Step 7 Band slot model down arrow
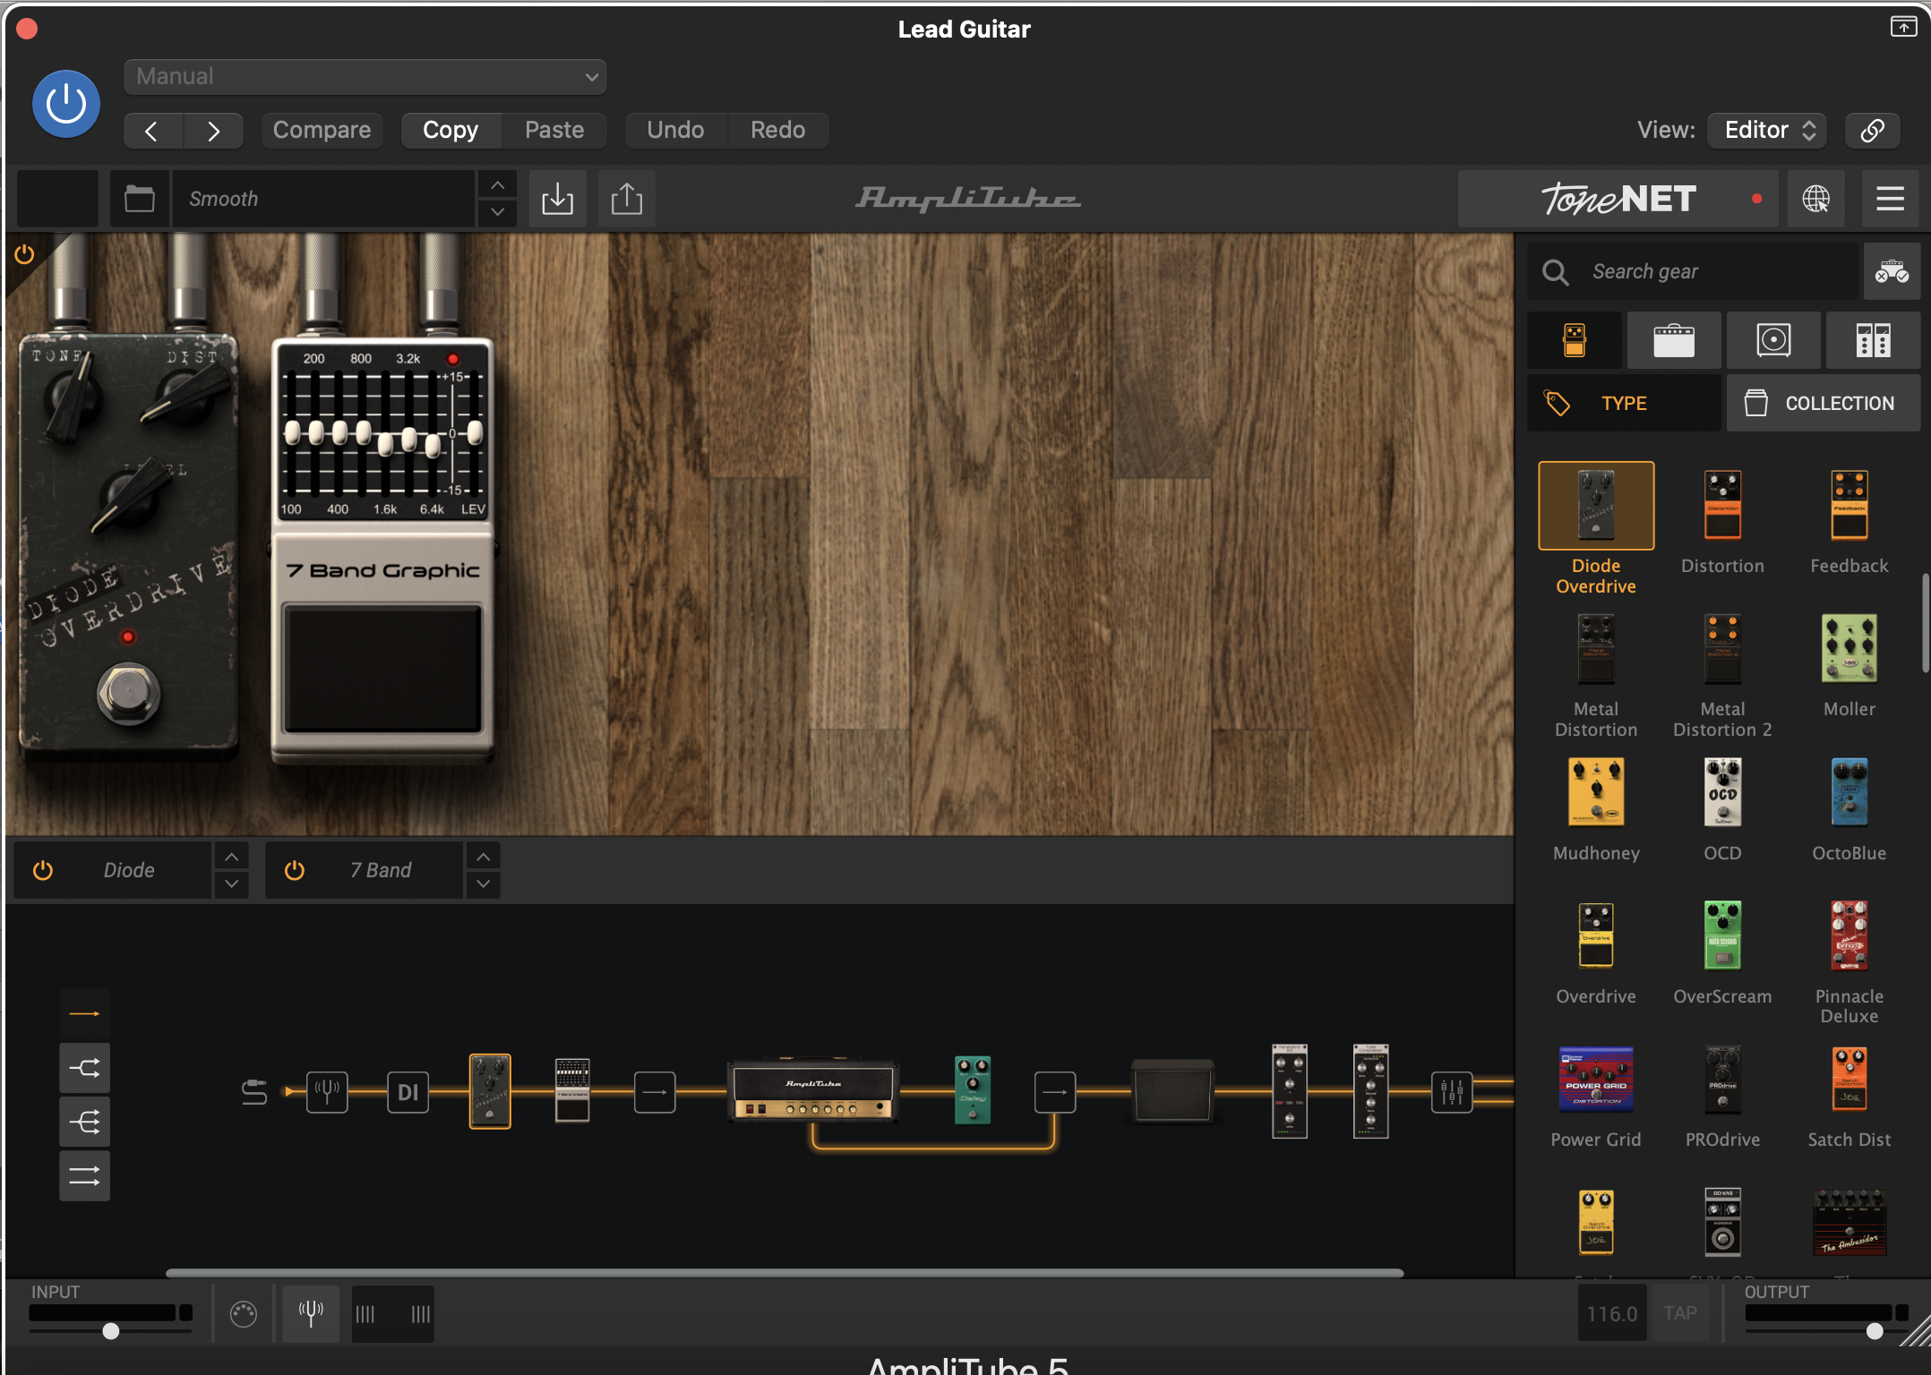Viewport: 1931px width, 1375px height. point(483,884)
